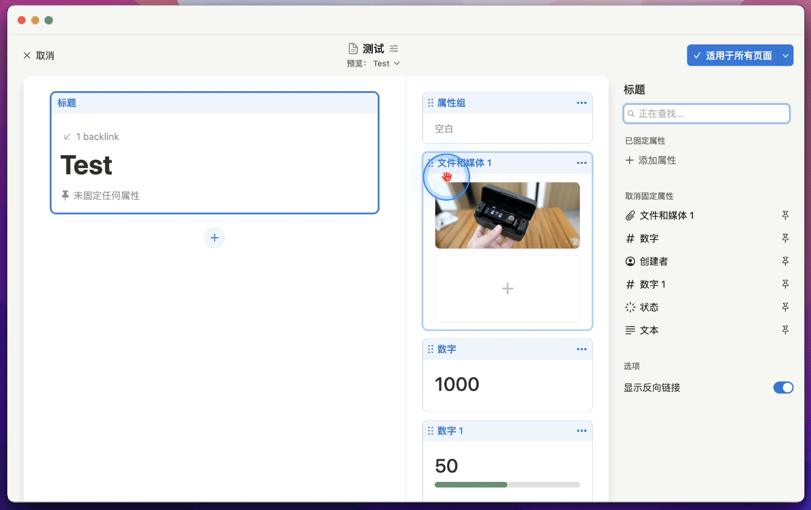
Task: Select 状态 in the unpinned properties list
Action: 649,308
